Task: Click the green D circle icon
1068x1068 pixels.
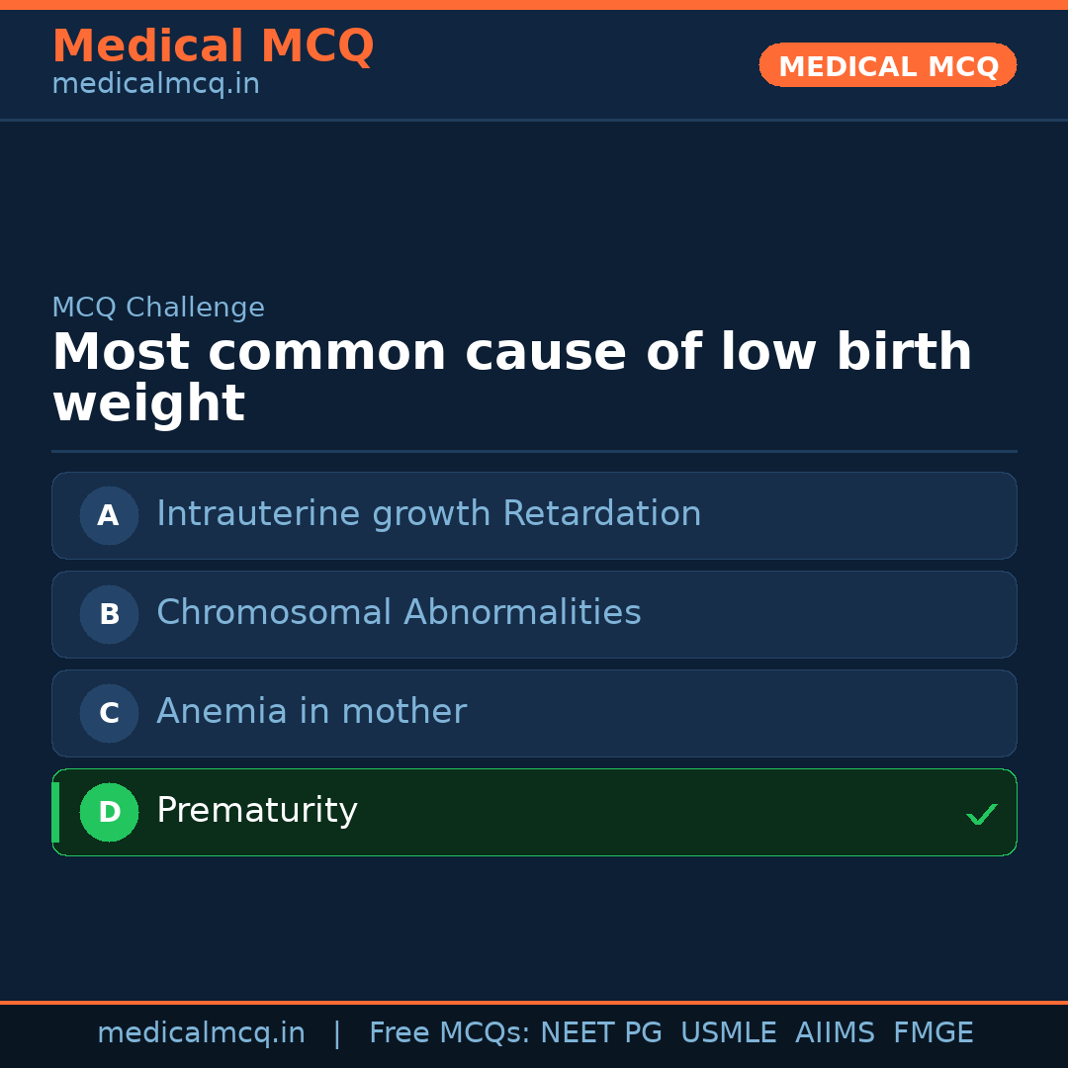Action: point(109,812)
